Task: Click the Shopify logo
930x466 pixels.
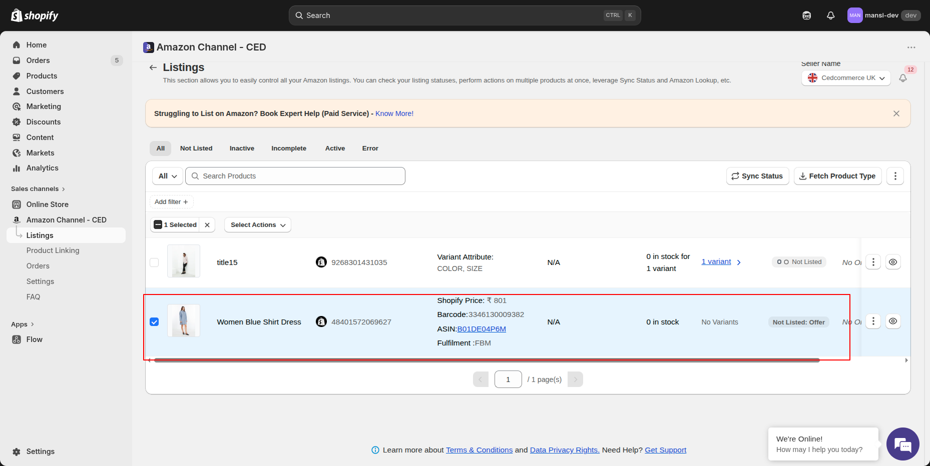Action: click(x=35, y=15)
